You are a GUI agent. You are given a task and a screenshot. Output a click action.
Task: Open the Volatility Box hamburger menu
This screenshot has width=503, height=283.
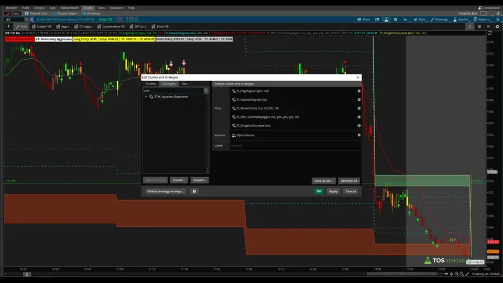[x=498, y=14]
